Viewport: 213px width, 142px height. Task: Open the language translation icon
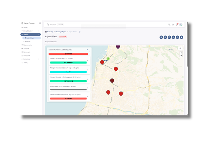169,24
